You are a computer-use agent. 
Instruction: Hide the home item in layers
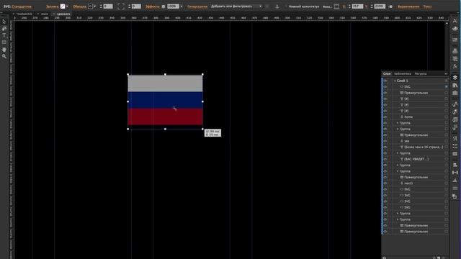[x=385, y=117]
